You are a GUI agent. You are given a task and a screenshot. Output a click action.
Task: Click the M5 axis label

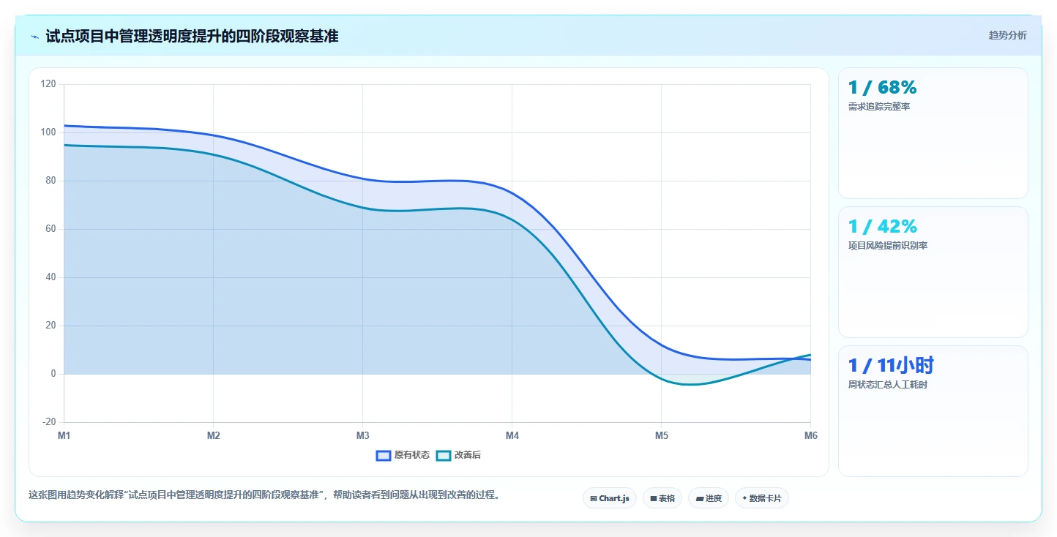click(x=662, y=436)
